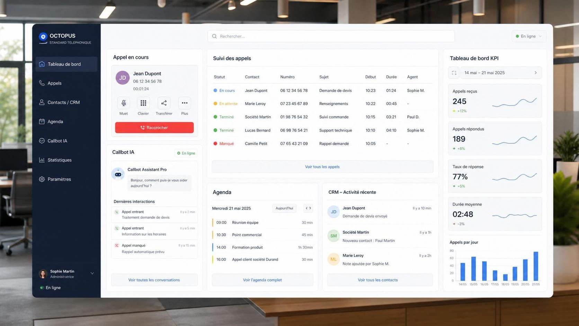Click the Lucas Bernard contact name

257,130
